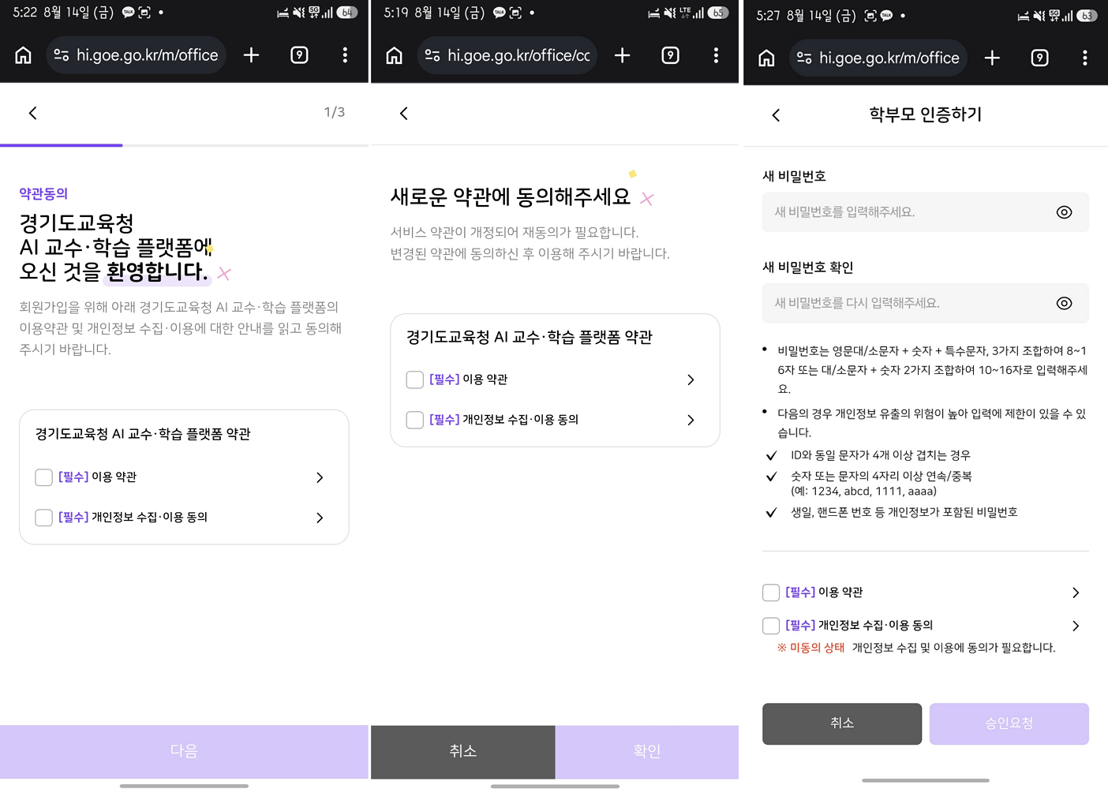Go back using arrow on 학부모 인증하기 page
This screenshot has width=1108, height=789.
[776, 115]
